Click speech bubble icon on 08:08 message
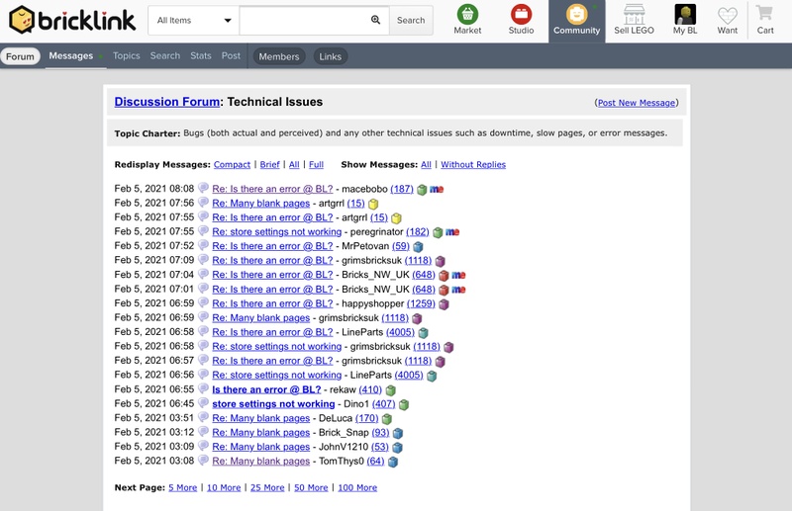This screenshot has height=511, width=792. pos(203,188)
